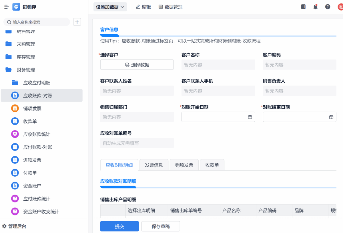Click the 提交 button

[119, 226]
